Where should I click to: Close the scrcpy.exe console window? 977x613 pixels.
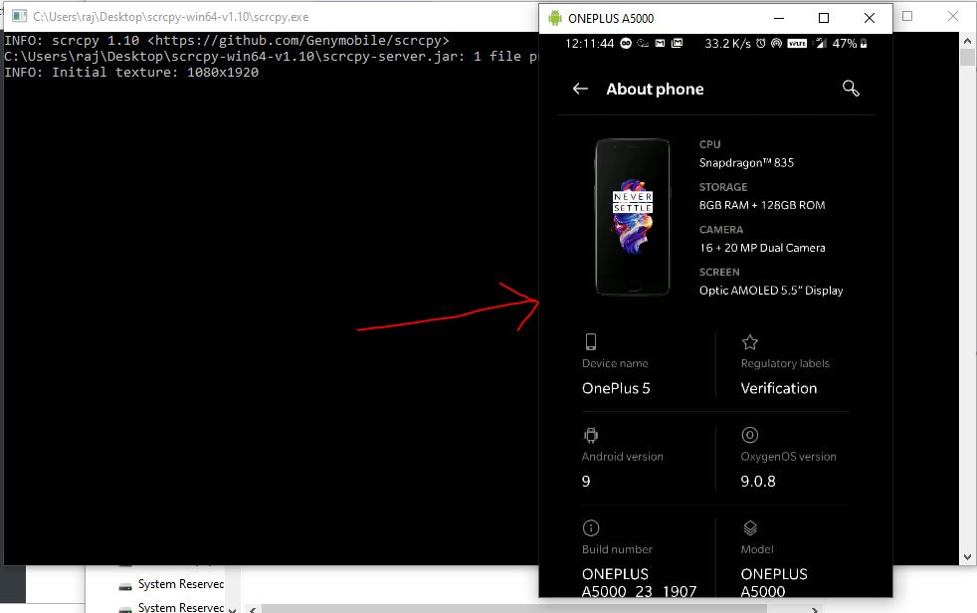point(953,16)
